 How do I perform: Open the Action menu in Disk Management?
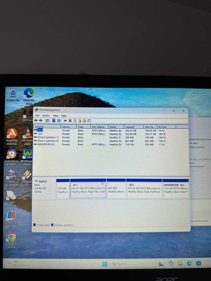[x=46, y=116]
